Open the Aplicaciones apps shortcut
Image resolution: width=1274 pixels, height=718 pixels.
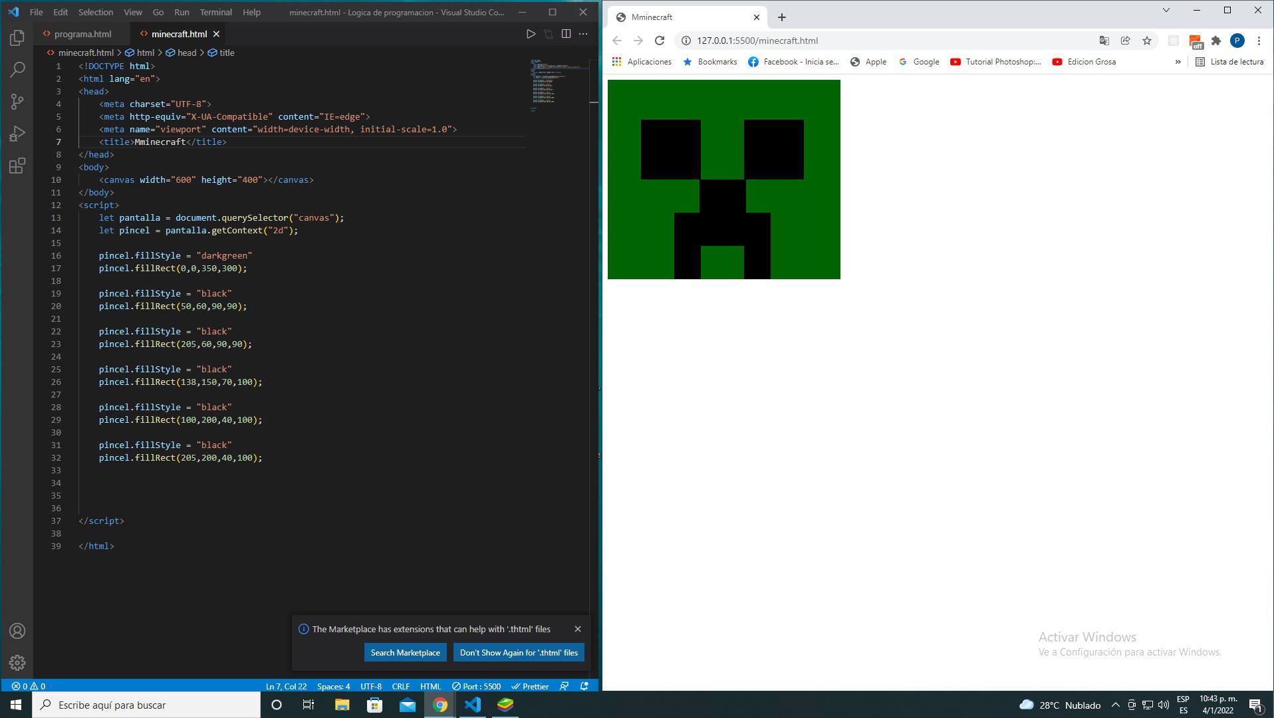click(x=642, y=62)
